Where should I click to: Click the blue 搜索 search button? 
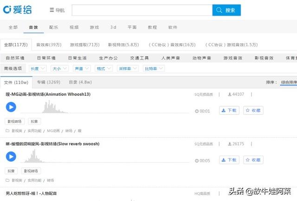click(x=226, y=10)
